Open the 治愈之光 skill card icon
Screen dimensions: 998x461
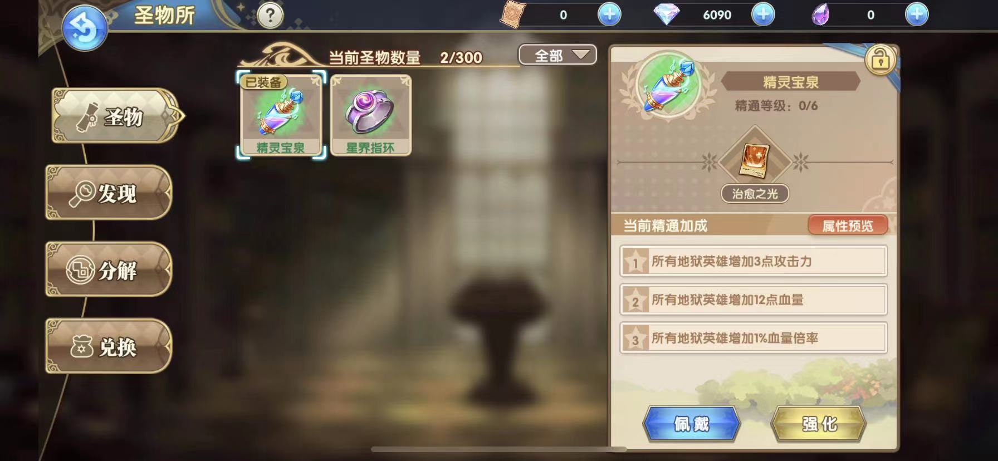[755, 160]
